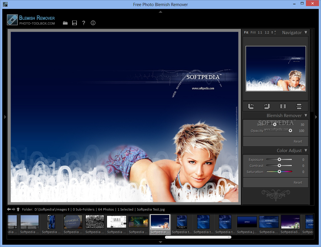Show the about info icon
This screenshot has height=247, width=321.
pyautogui.click(x=93, y=23)
